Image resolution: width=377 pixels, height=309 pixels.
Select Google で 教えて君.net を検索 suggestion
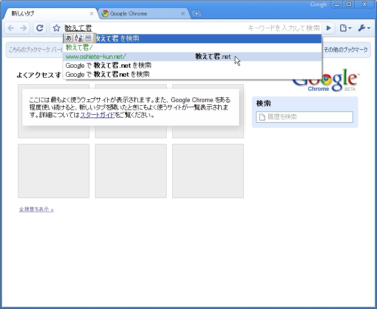(x=193, y=65)
